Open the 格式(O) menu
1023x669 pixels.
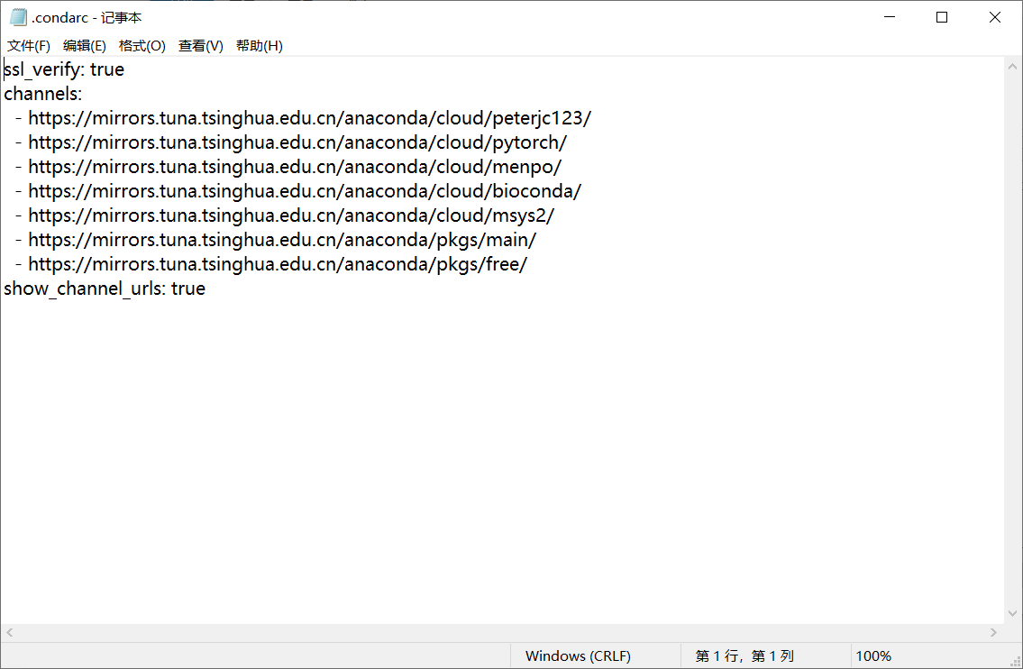pyautogui.click(x=142, y=46)
